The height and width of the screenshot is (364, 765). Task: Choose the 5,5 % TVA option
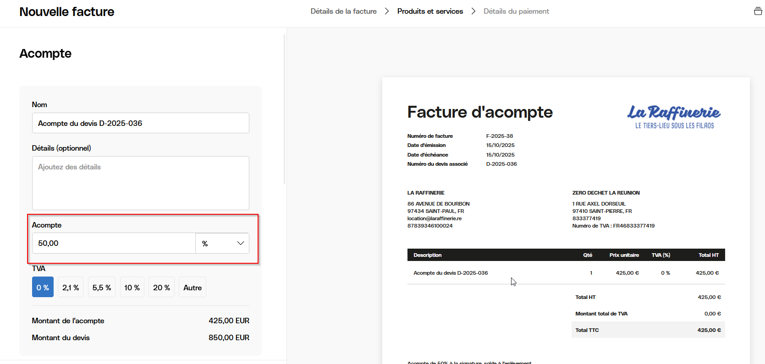click(x=102, y=287)
